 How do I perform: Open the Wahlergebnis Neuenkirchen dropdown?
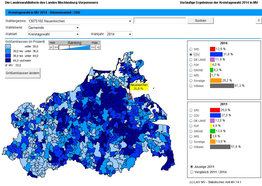(130, 21)
